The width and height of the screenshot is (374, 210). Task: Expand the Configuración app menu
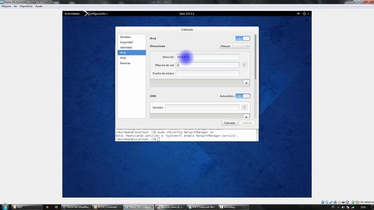97,14
